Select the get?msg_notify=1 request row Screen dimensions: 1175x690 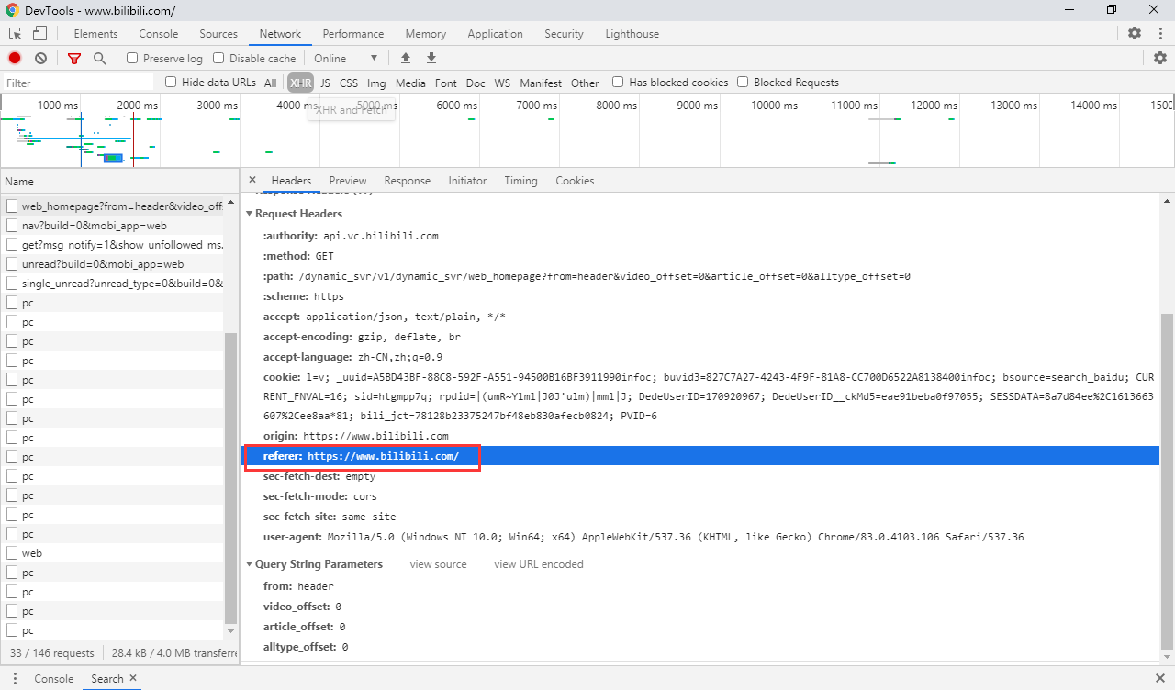coord(112,245)
